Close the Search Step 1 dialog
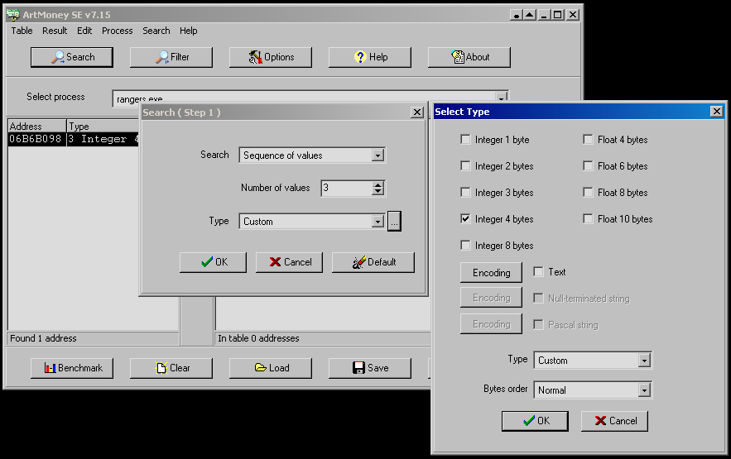The height and width of the screenshot is (459, 731). (x=417, y=112)
